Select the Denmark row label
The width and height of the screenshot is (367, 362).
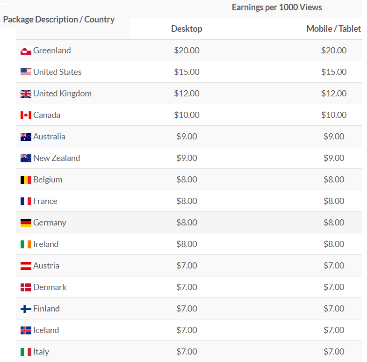tap(50, 287)
